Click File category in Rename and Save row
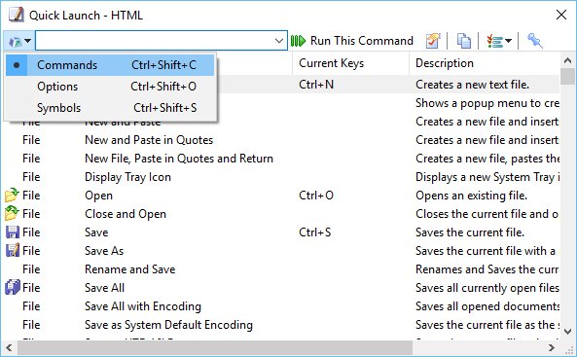This screenshot has width=577, height=357. click(x=31, y=269)
